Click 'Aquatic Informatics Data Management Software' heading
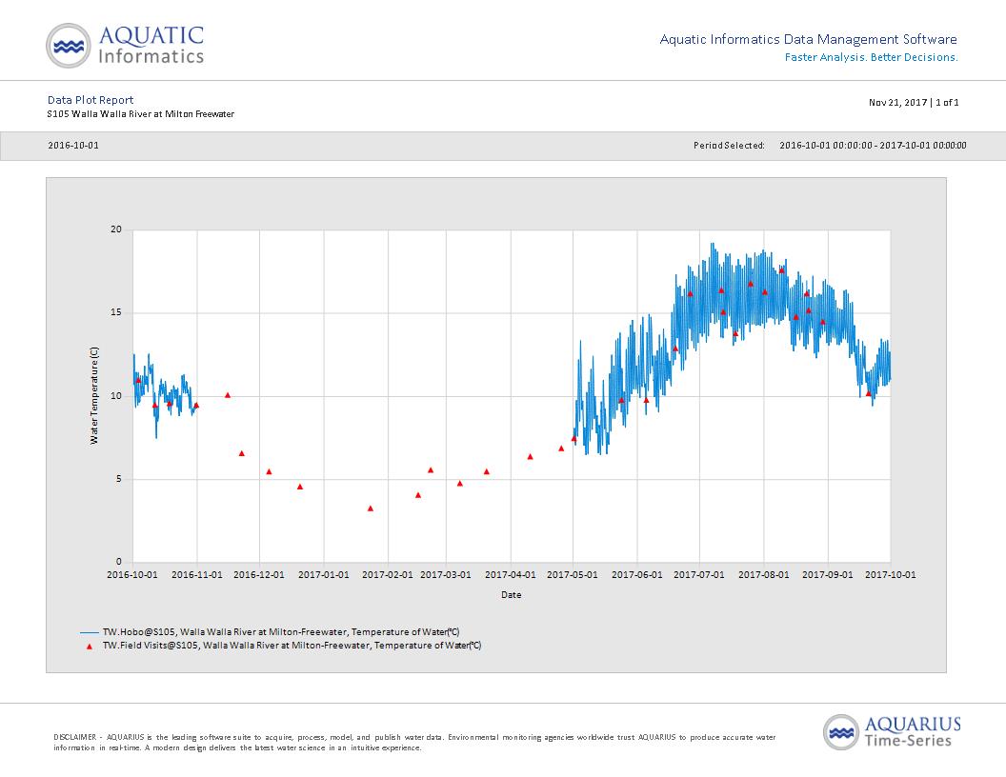The width and height of the screenshot is (1006, 777). click(x=809, y=39)
